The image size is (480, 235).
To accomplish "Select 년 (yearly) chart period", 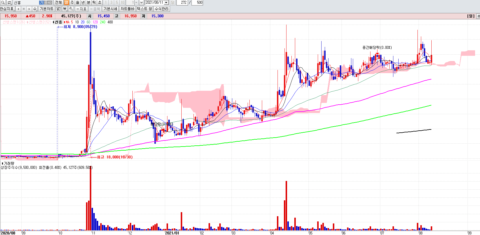I will [83, 3].
